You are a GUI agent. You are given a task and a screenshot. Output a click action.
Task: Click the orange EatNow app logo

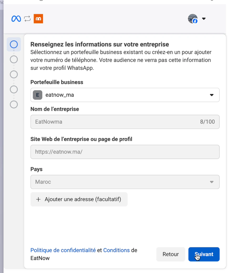pos(38,19)
